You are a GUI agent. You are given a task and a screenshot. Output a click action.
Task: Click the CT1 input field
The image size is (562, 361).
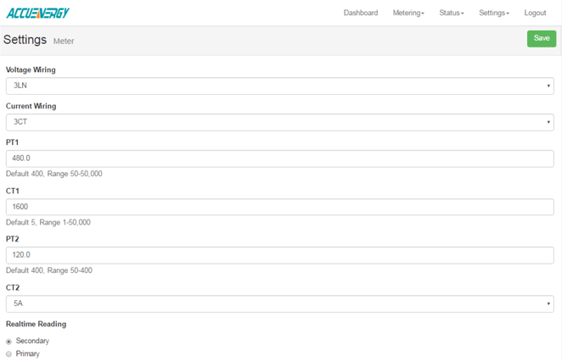[279, 207]
